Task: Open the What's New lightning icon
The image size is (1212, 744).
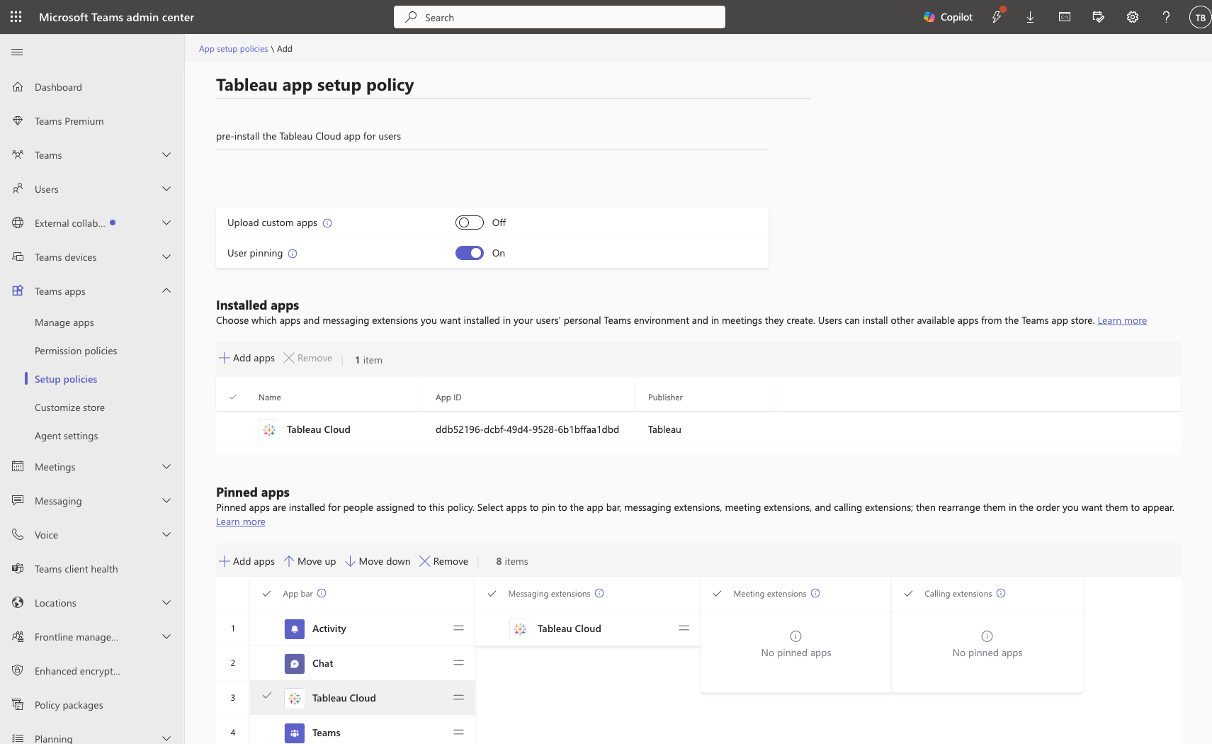Action: [997, 16]
